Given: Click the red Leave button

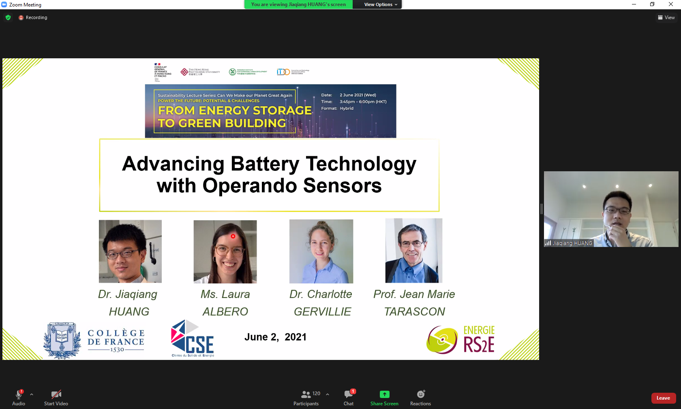Looking at the screenshot, I should (663, 398).
